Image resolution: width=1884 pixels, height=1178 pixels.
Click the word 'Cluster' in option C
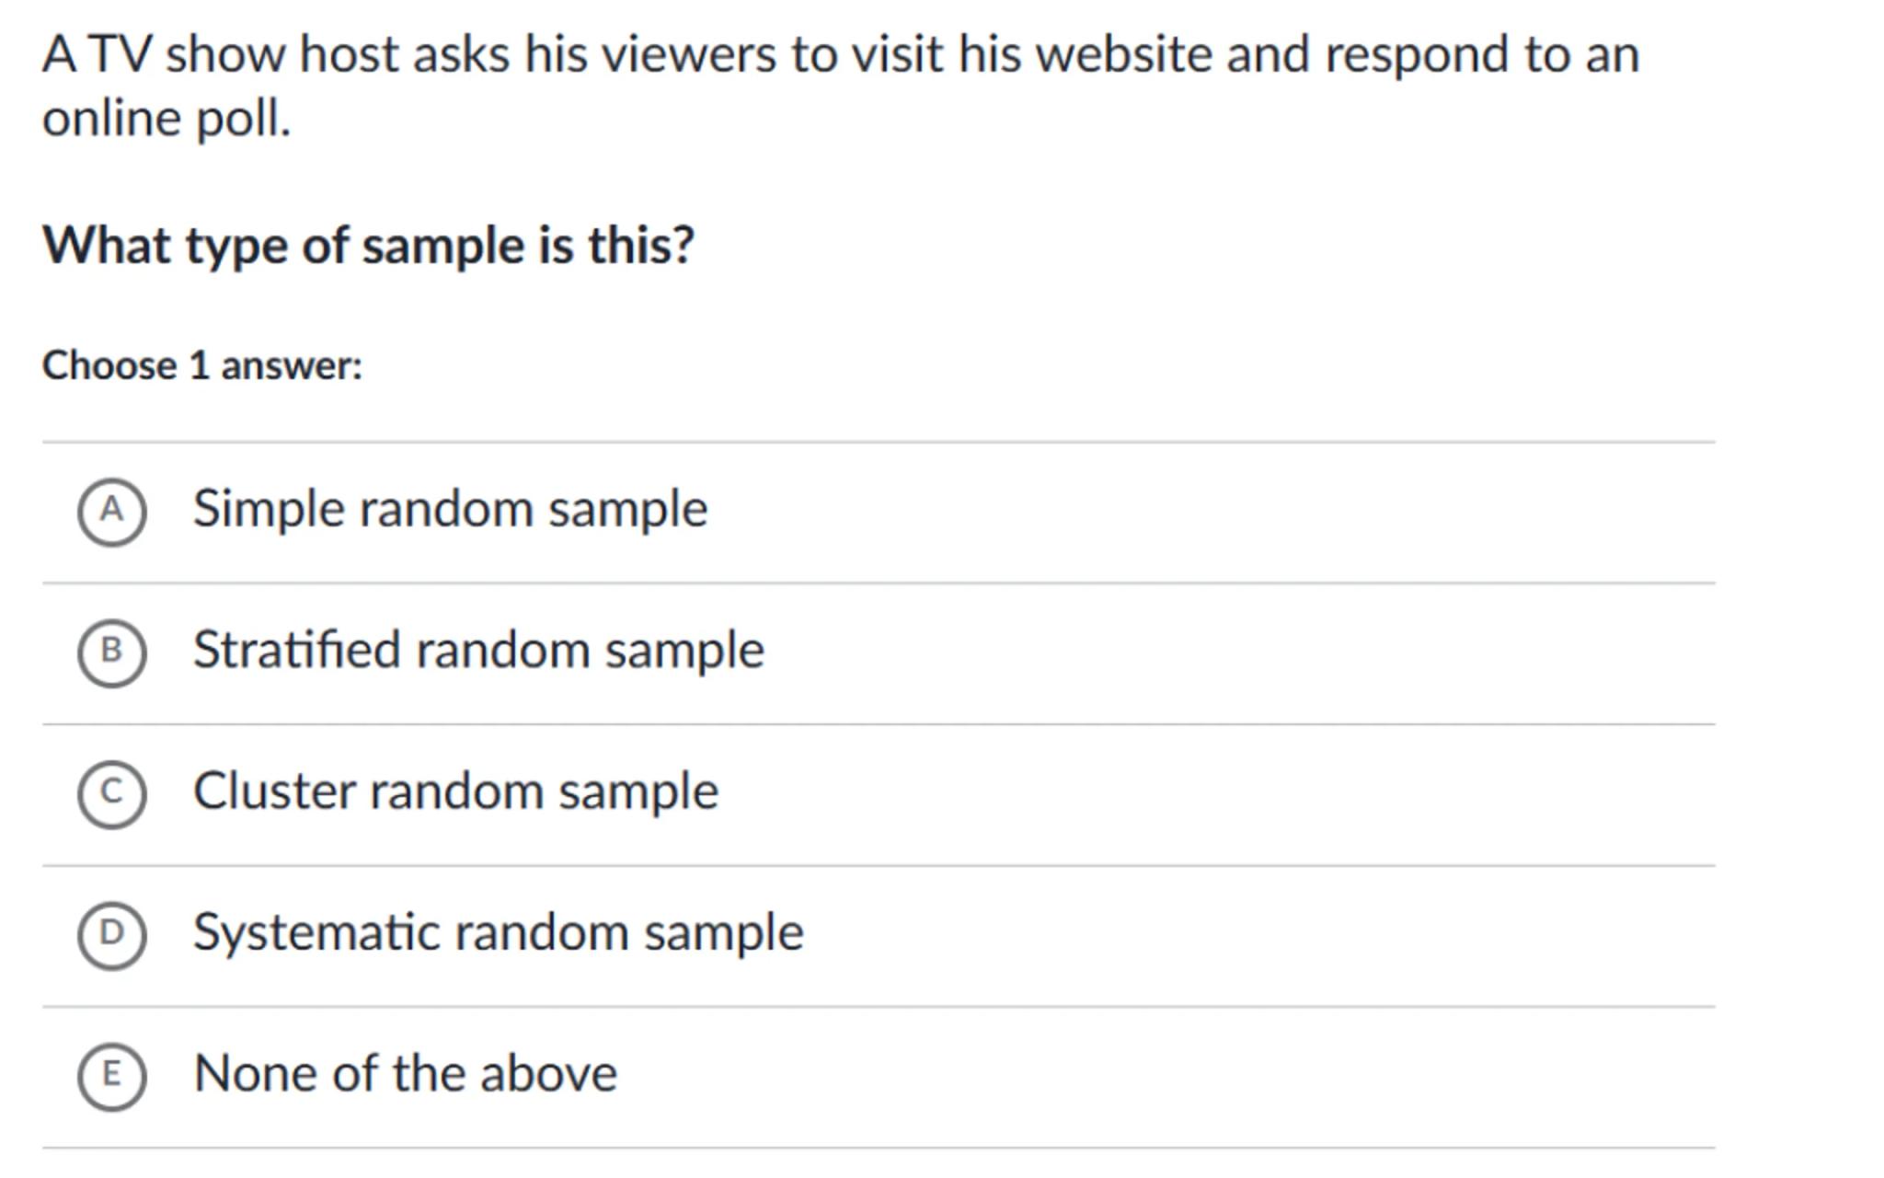pos(274,791)
